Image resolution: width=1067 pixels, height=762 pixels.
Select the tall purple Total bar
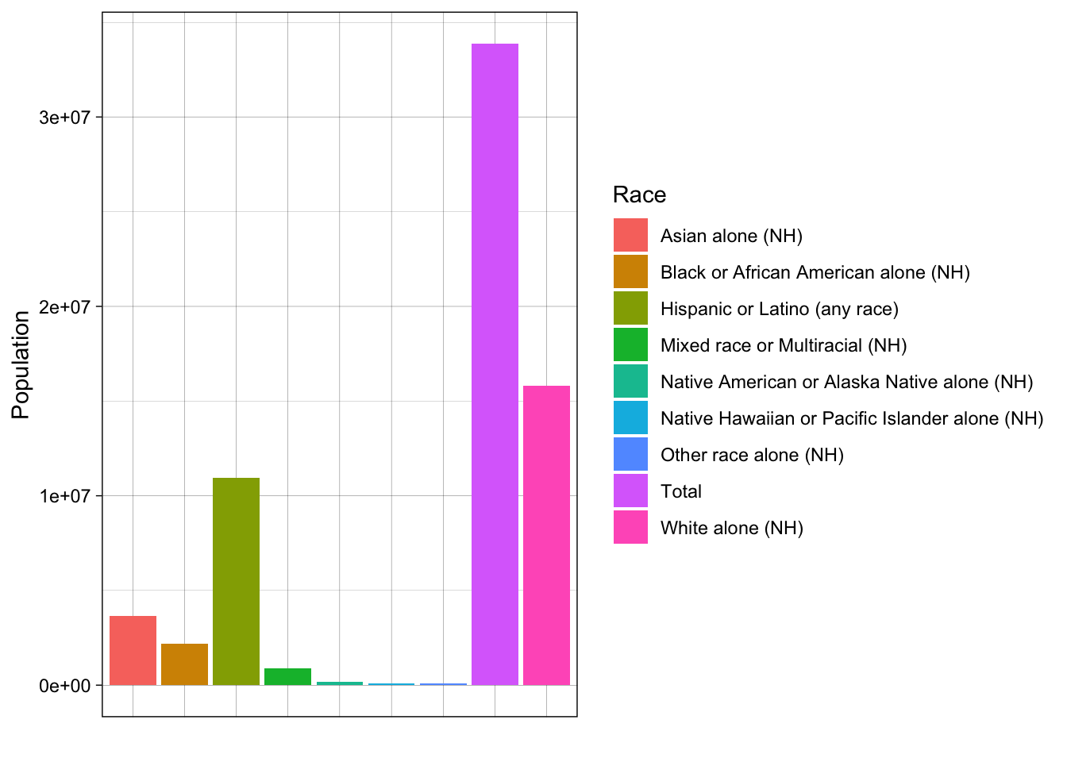495,364
